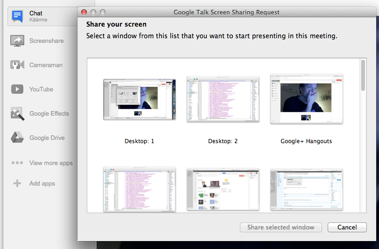
Task: Open the YouTube play icon
Action: (x=17, y=89)
